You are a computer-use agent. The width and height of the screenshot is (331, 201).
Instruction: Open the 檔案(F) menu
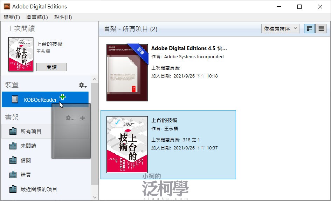point(12,17)
